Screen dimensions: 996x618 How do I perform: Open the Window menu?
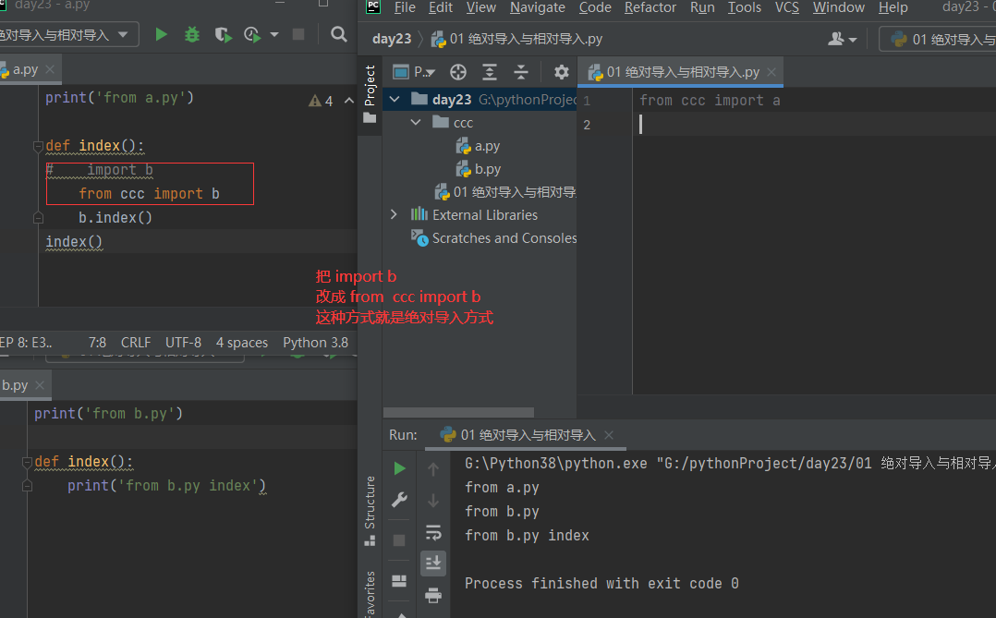[839, 7]
